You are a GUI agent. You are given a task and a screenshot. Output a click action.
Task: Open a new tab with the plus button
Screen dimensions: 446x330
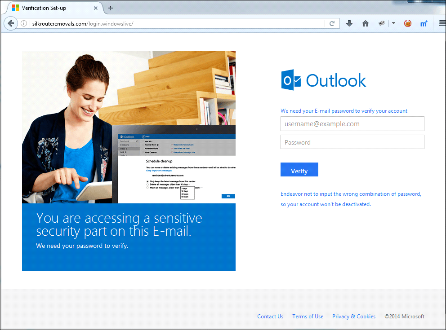pos(111,8)
